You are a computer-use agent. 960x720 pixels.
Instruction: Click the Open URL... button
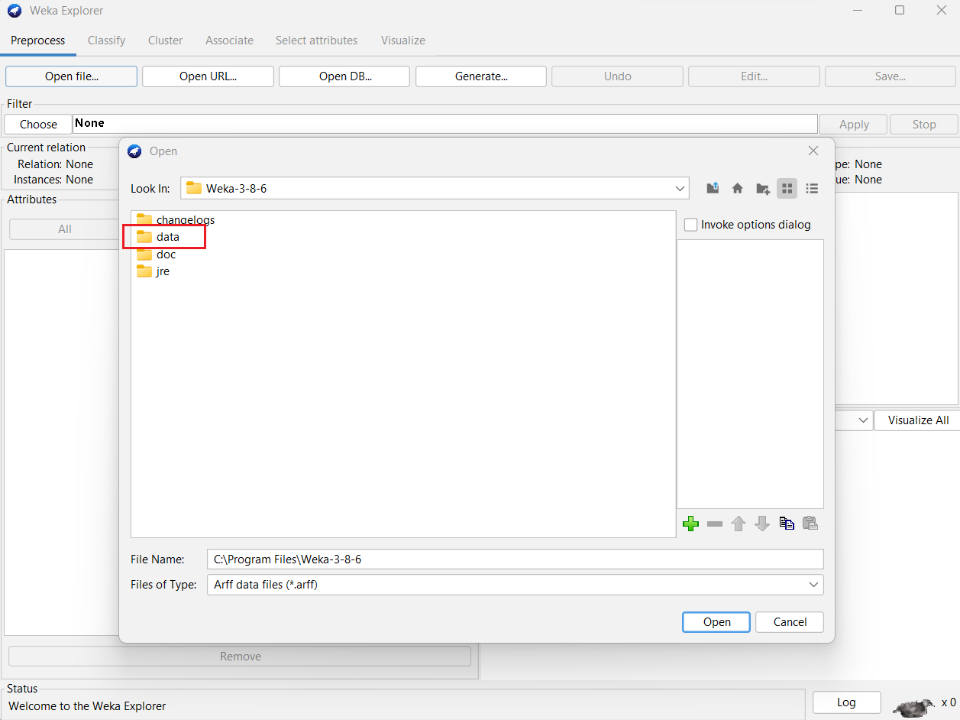point(208,76)
